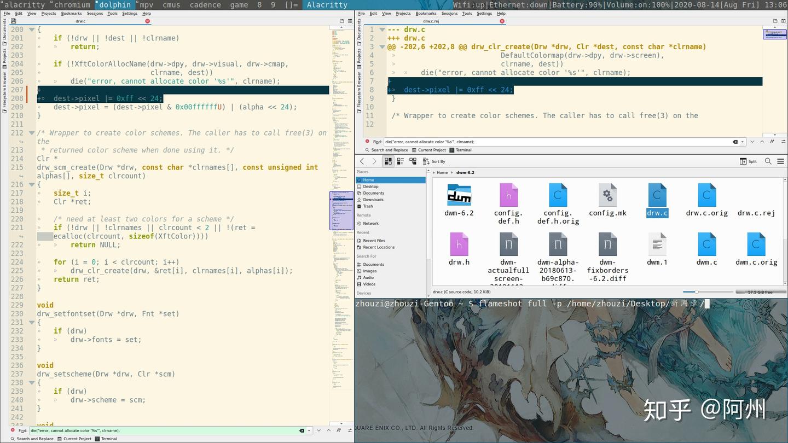Switch Dolphin to Details view mode
This screenshot has width=788, height=443.
click(x=413, y=161)
